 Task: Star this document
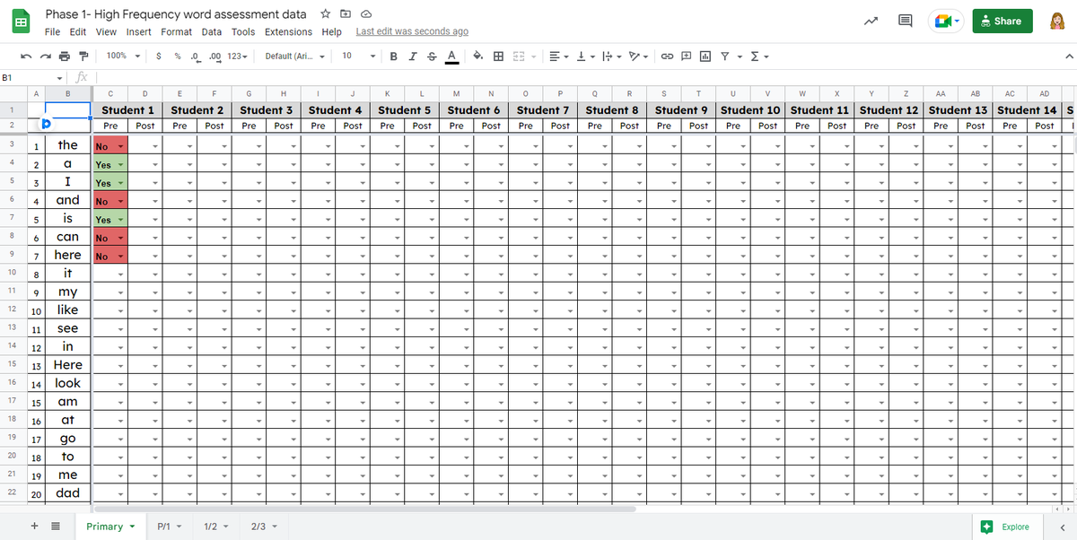click(327, 14)
